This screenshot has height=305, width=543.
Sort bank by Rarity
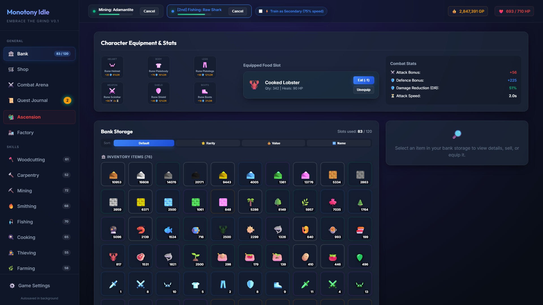208,143
